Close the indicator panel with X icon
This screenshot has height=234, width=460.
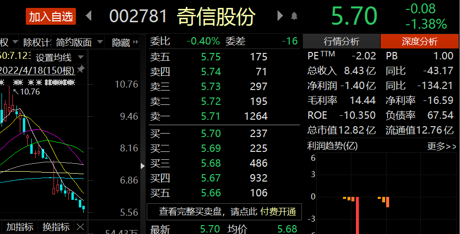click(x=80, y=227)
